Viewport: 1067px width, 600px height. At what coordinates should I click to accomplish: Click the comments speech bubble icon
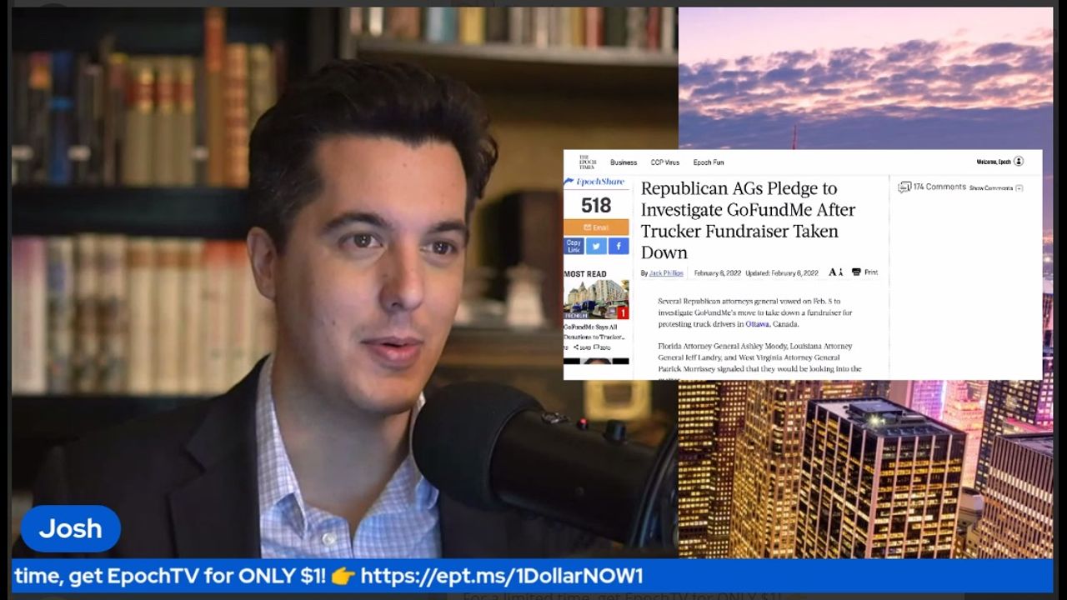click(x=904, y=187)
